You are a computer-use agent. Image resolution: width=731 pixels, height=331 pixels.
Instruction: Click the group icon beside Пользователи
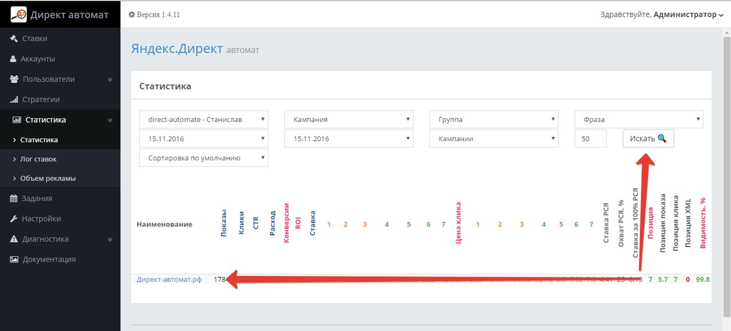(x=14, y=79)
